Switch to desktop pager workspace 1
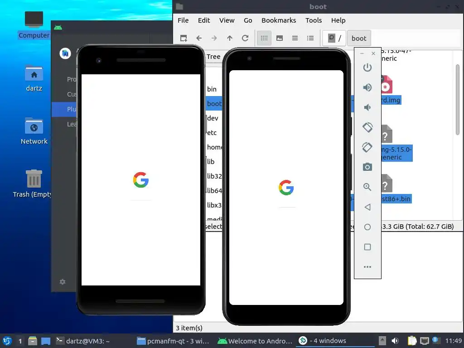464x348 pixels. (x=20, y=341)
